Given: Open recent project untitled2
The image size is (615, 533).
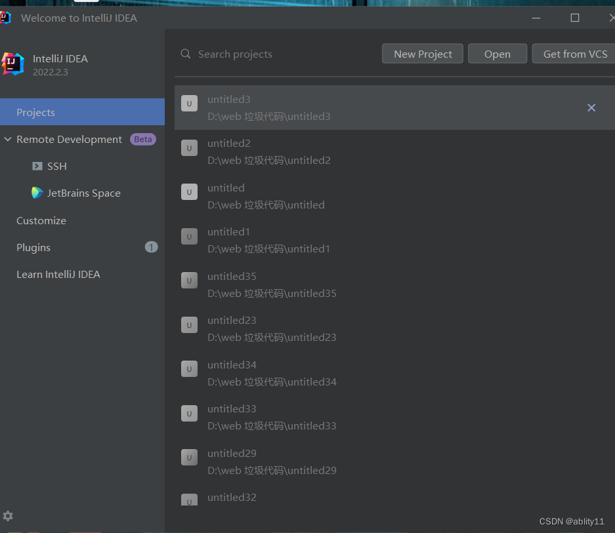Looking at the screenshot, I should coord(394,152).
